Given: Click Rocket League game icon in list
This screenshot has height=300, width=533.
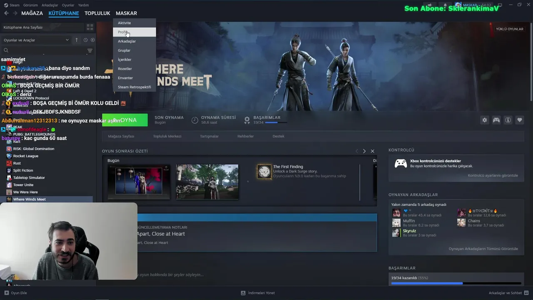Looking at the screenshot, I should 9,156.
